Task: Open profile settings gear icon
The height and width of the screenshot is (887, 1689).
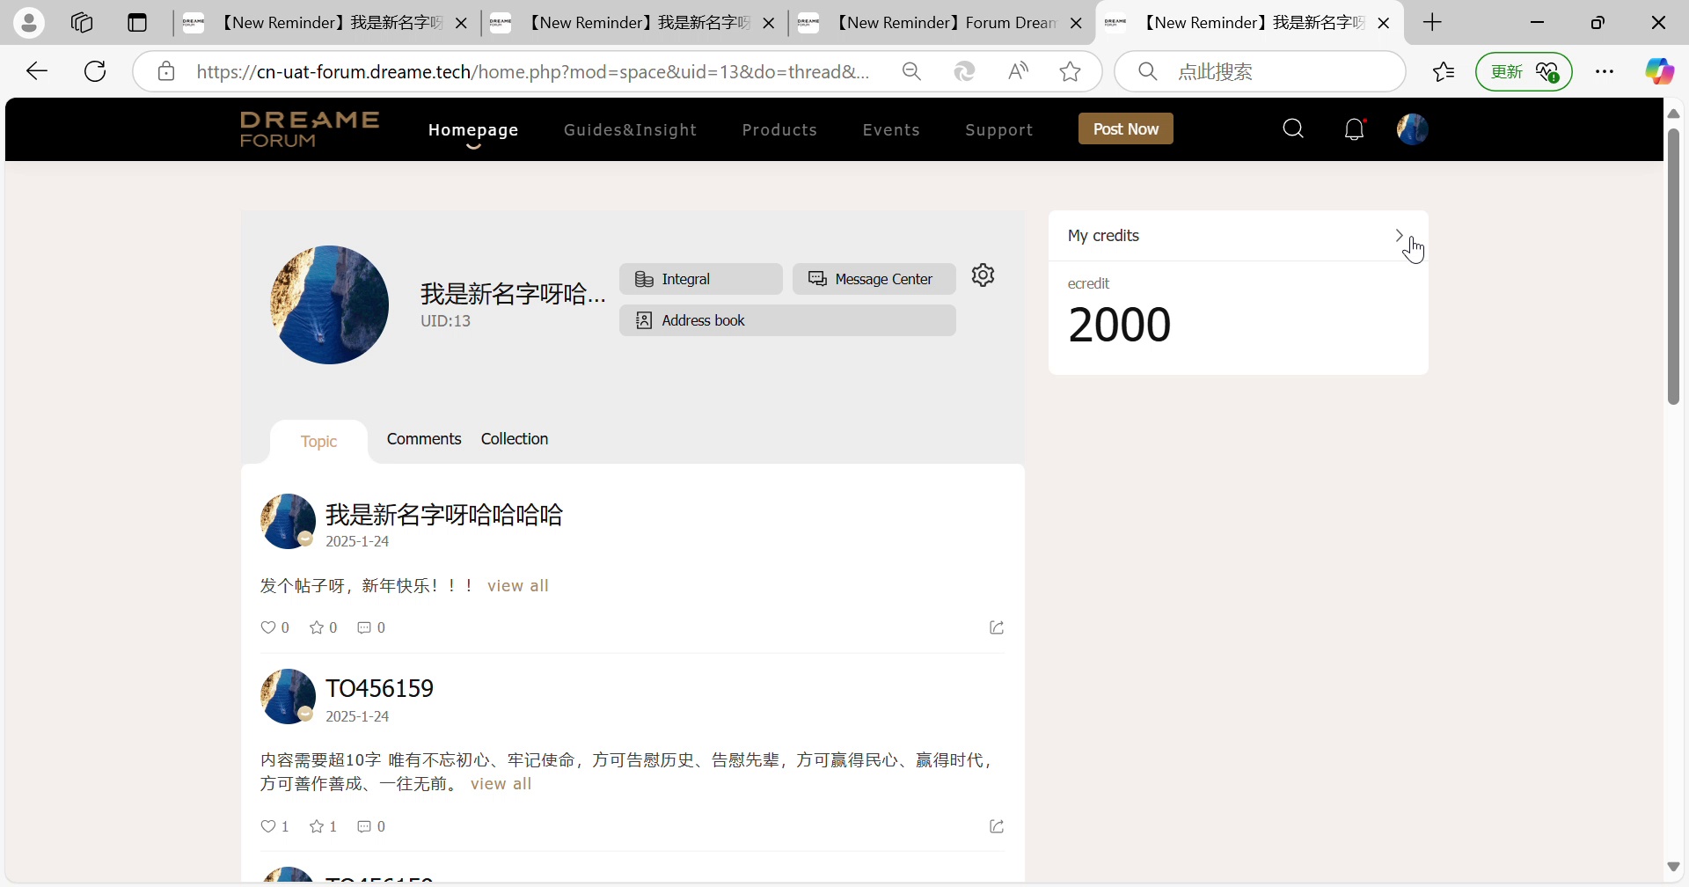Action: (x=983, y=275)
